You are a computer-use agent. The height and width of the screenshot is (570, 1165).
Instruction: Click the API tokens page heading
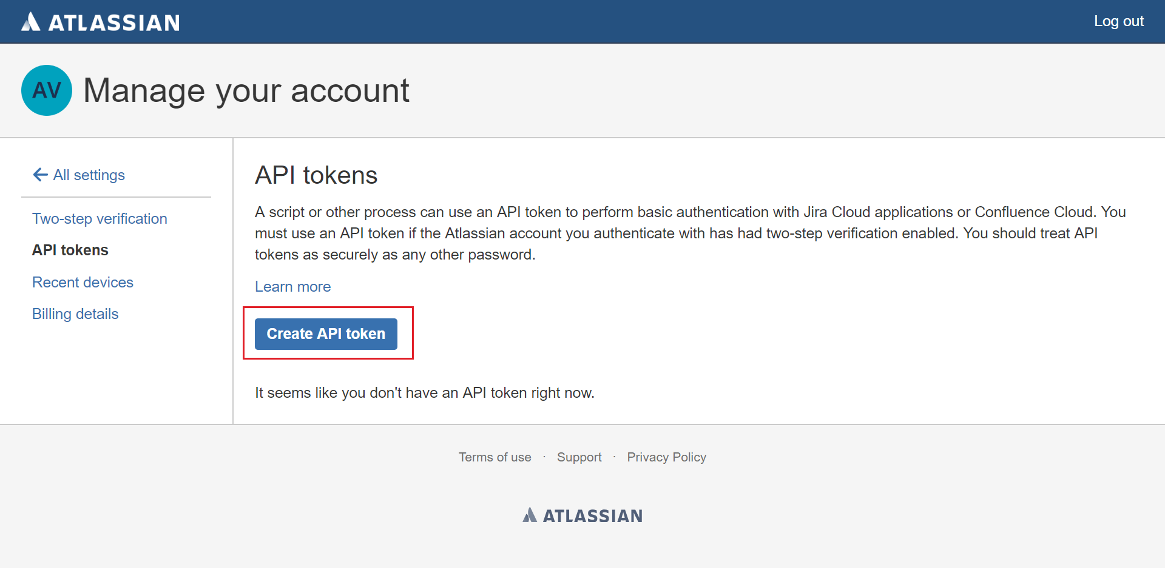click(x=316, y=175)
